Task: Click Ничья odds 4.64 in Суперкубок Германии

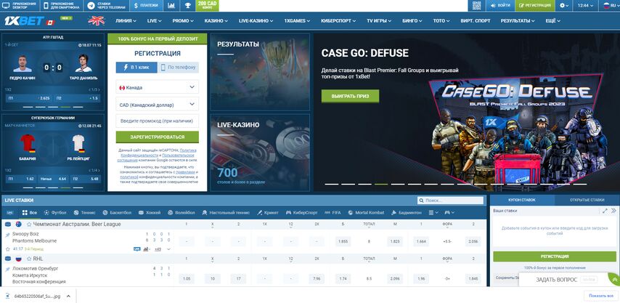Action: (53, 179)
